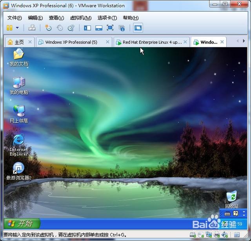Close the Windows XP Professional (5) tab
Screen dimensions: 251x241
(107, 42)
